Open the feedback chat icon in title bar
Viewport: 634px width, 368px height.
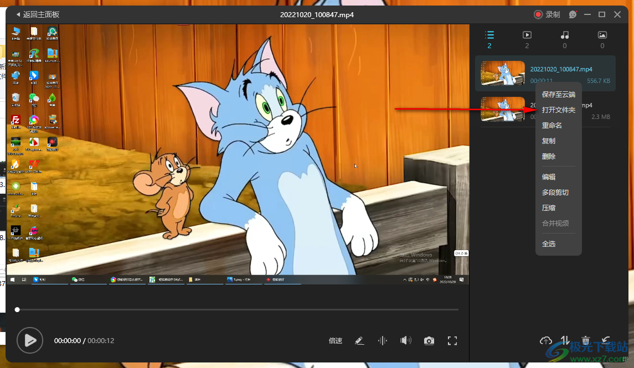(573, 14)
